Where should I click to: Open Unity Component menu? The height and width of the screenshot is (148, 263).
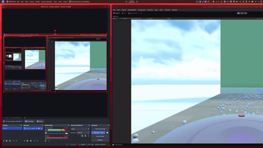(141, 10)
